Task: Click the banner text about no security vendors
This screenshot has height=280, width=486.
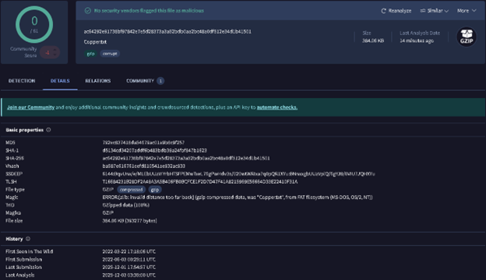Action: pyautogui.click(x=149, y=11)
